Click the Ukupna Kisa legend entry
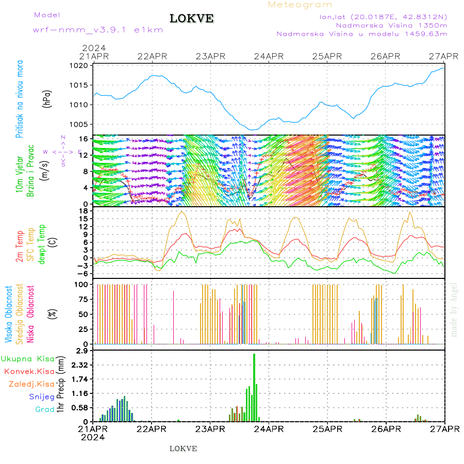Viewport: 464px width, 464px height. (x=28, y=359)
